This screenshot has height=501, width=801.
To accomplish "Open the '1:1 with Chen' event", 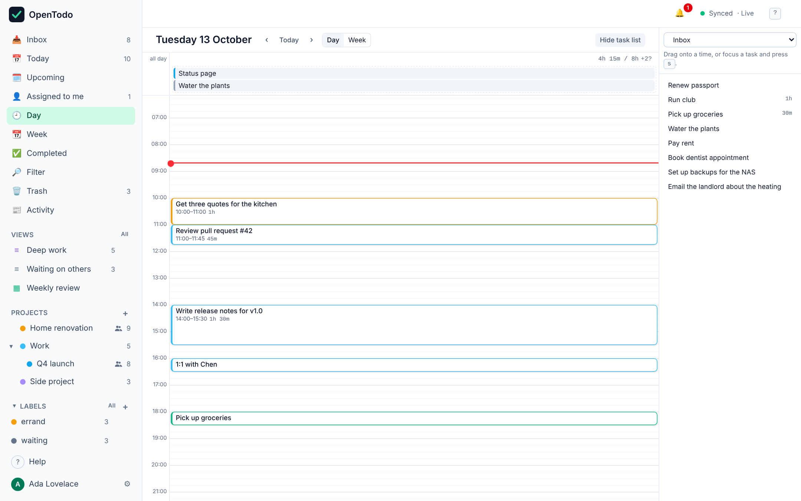I will 414,365.
